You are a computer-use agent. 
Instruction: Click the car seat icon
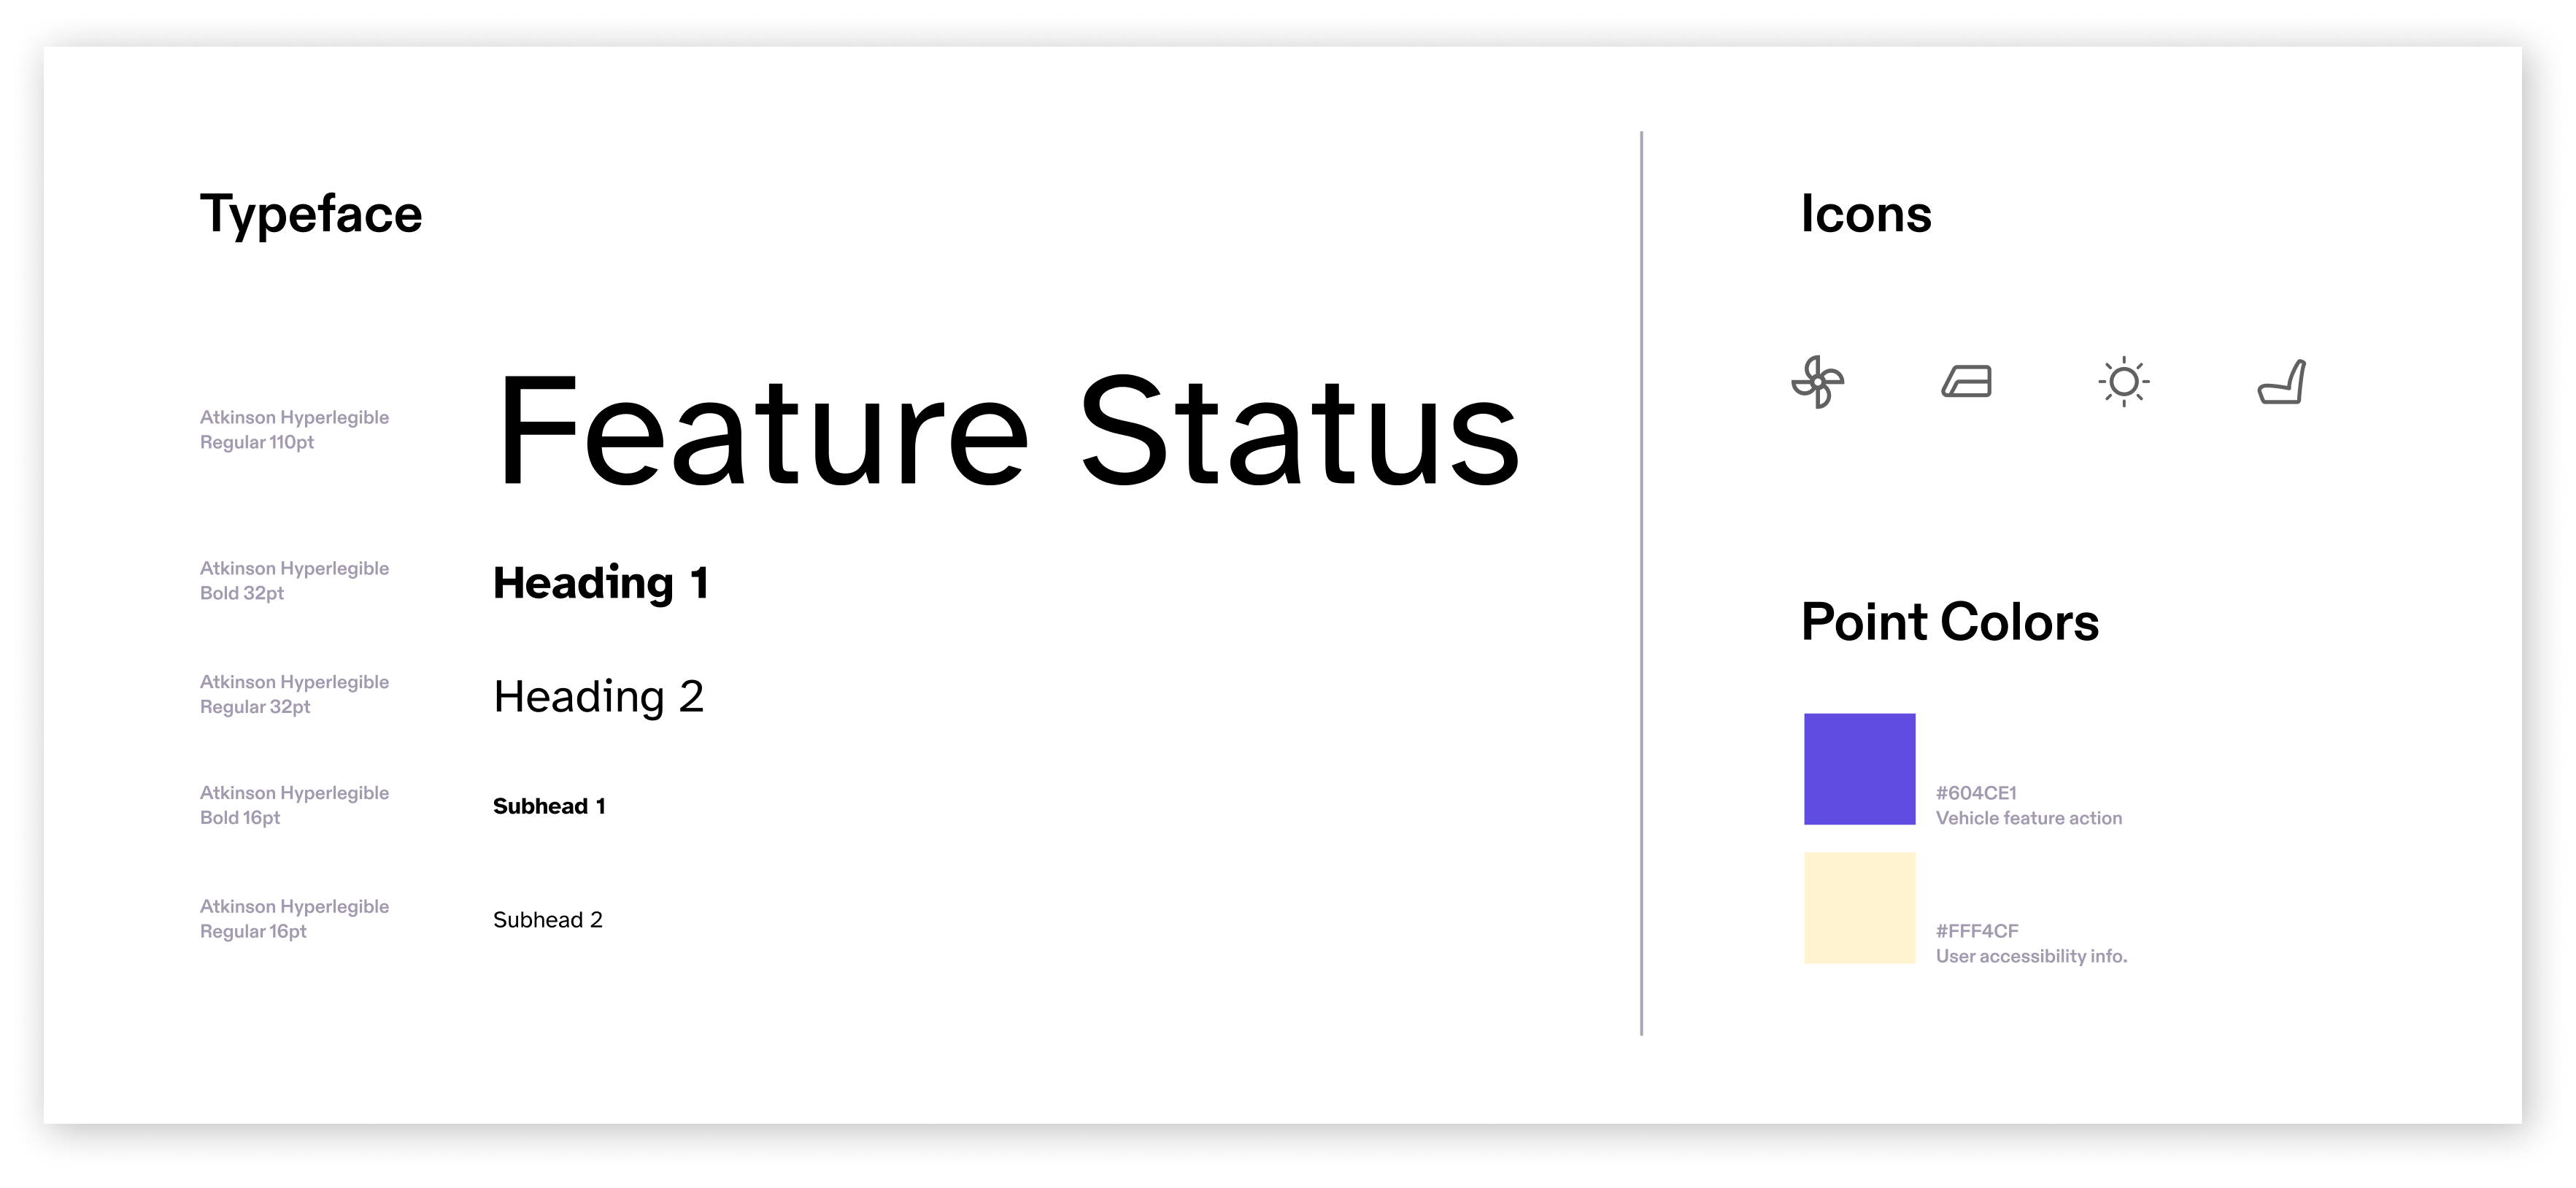tap(2281, 382)
